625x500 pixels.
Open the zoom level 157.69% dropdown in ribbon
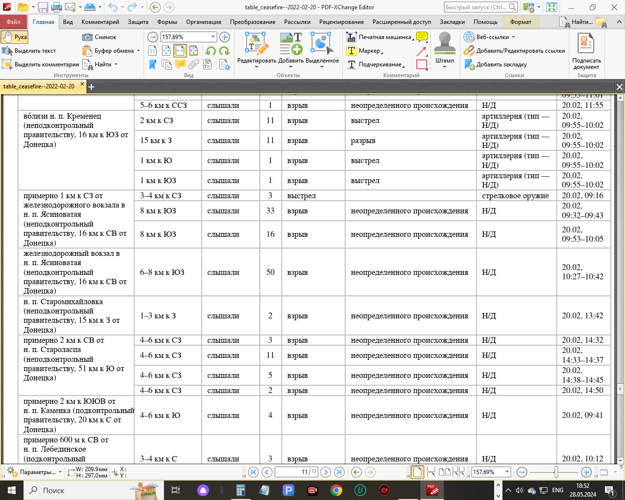point(213,37)
